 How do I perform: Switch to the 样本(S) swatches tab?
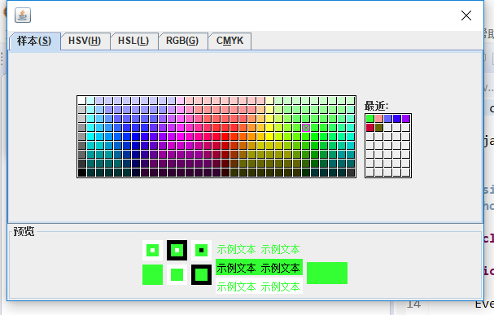click(34, 41)
